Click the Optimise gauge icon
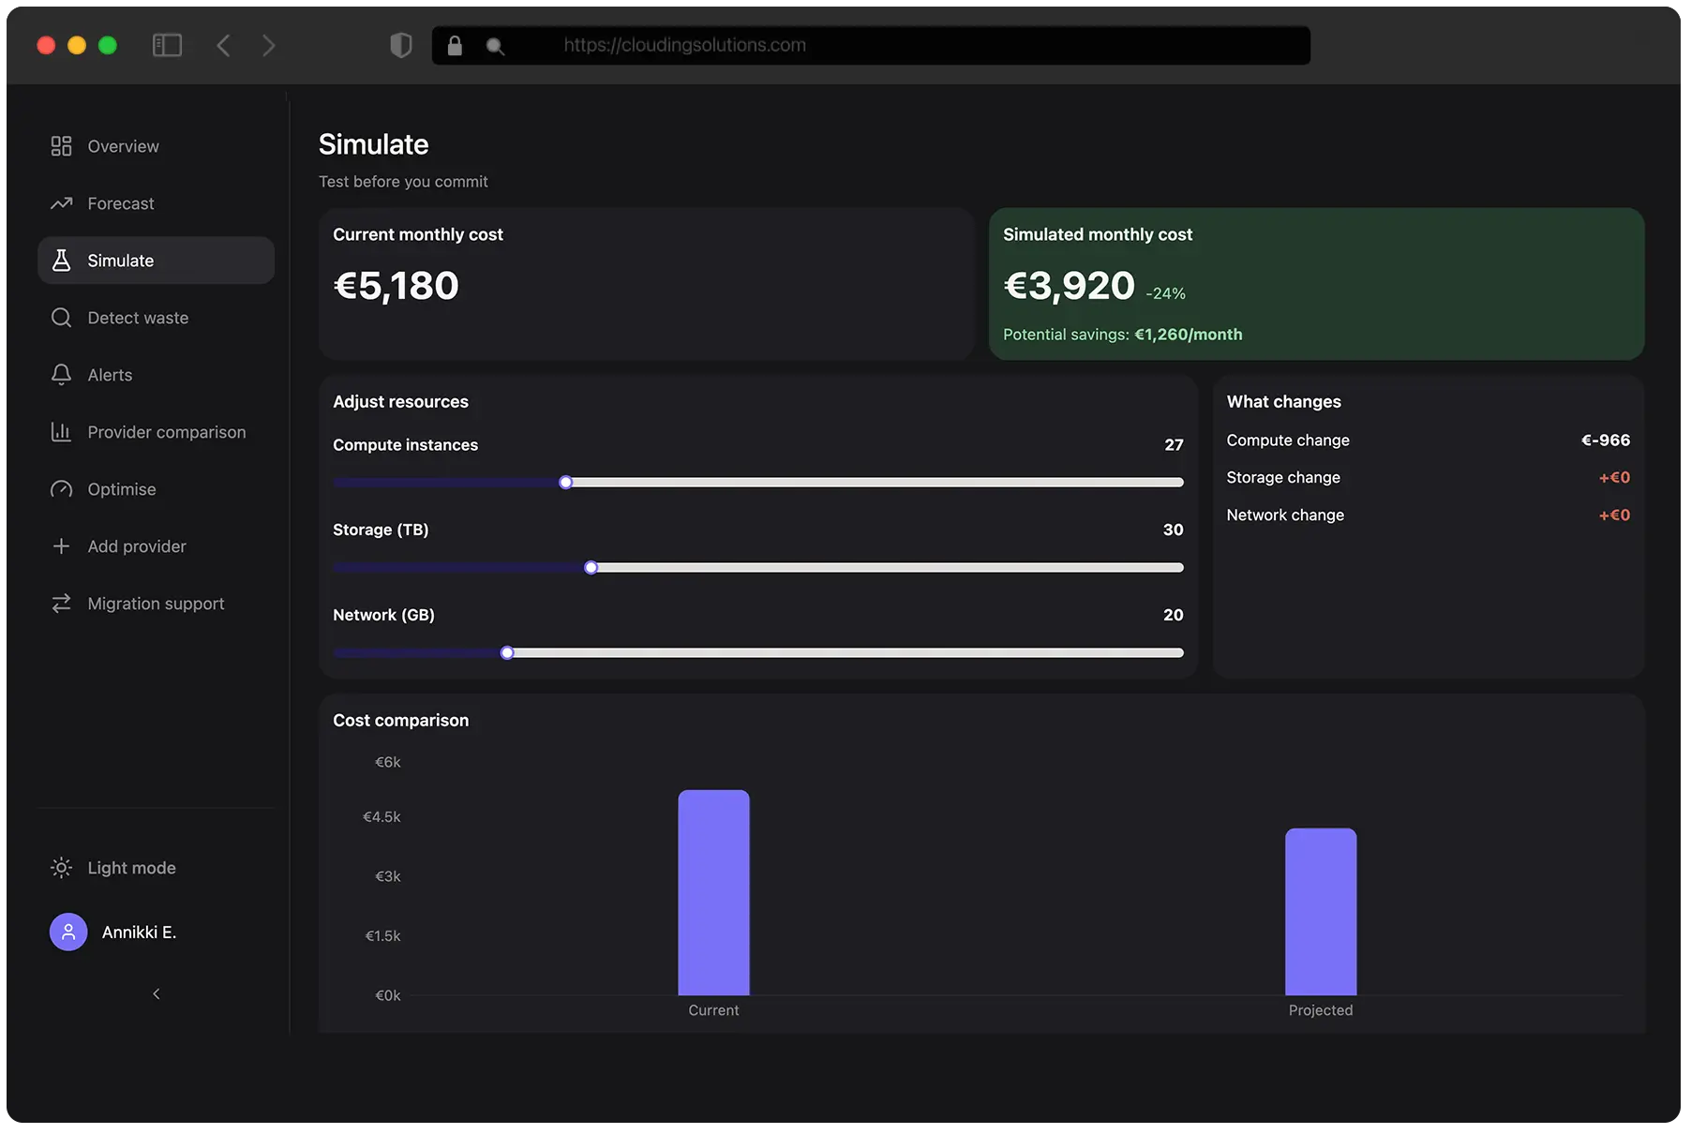The image size is (1691, 1134). pos(61,488)
